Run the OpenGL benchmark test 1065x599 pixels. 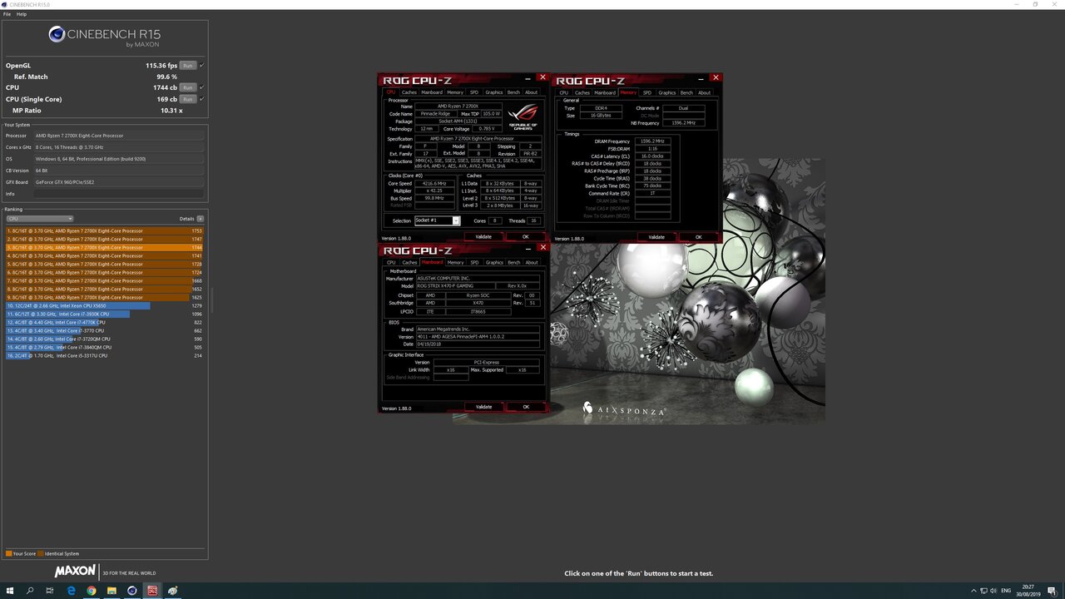point(188,65)
